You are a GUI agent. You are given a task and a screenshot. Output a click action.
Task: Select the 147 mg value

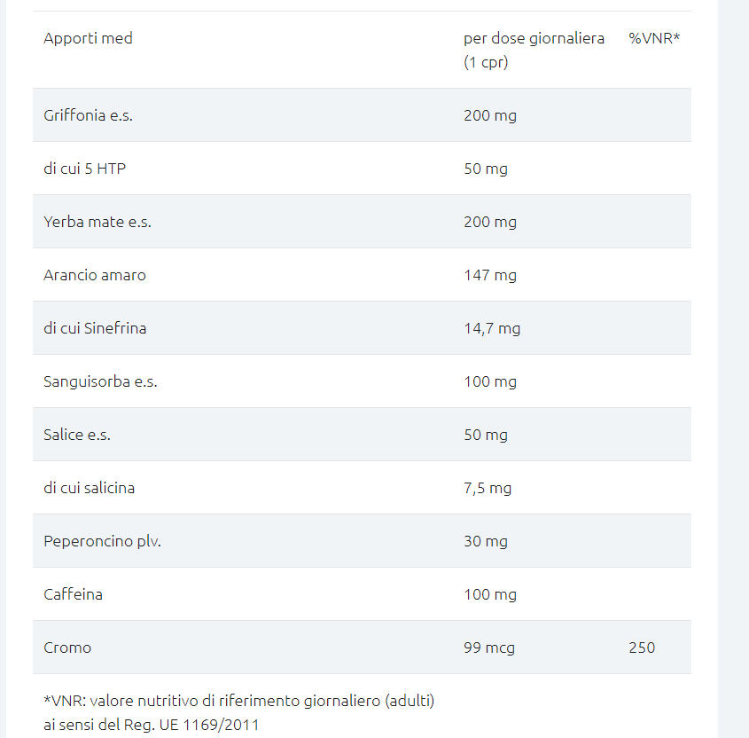(490, 275)
